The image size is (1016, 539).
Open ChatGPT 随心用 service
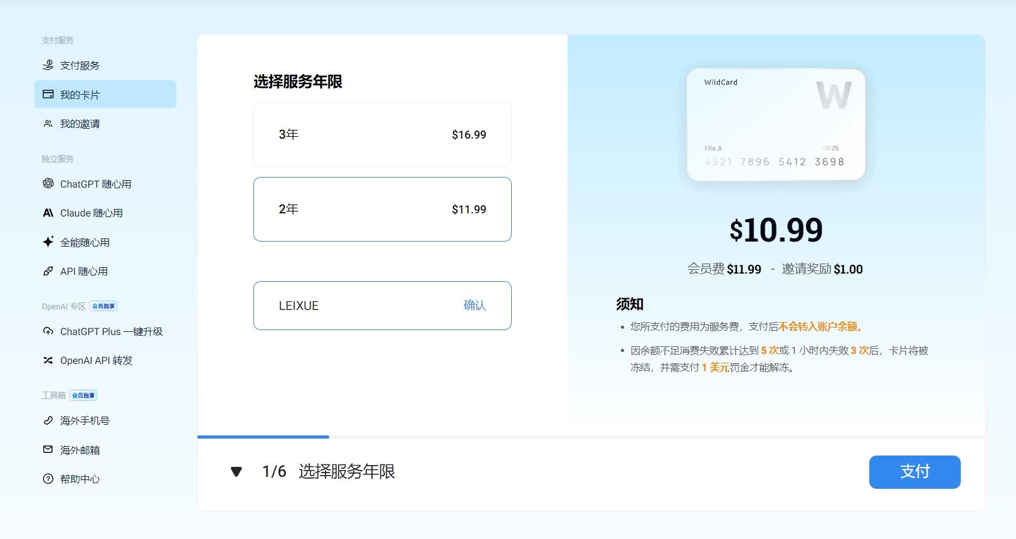pyautogui.click(x=105, y=184)
